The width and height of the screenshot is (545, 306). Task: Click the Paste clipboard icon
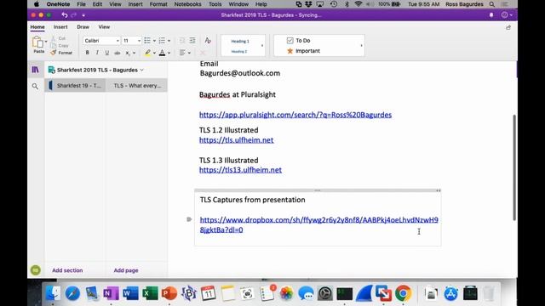coord(37,42)
